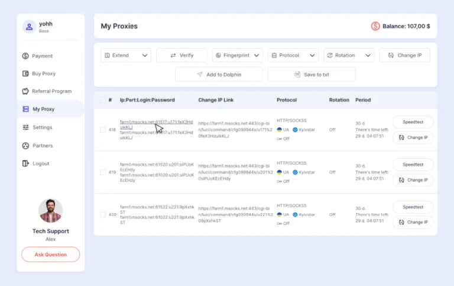Image resolution: width=454 pixels, height=286 pixels.
Task: Click the Ukraine flag in row 420
Action: click(280, 214)
